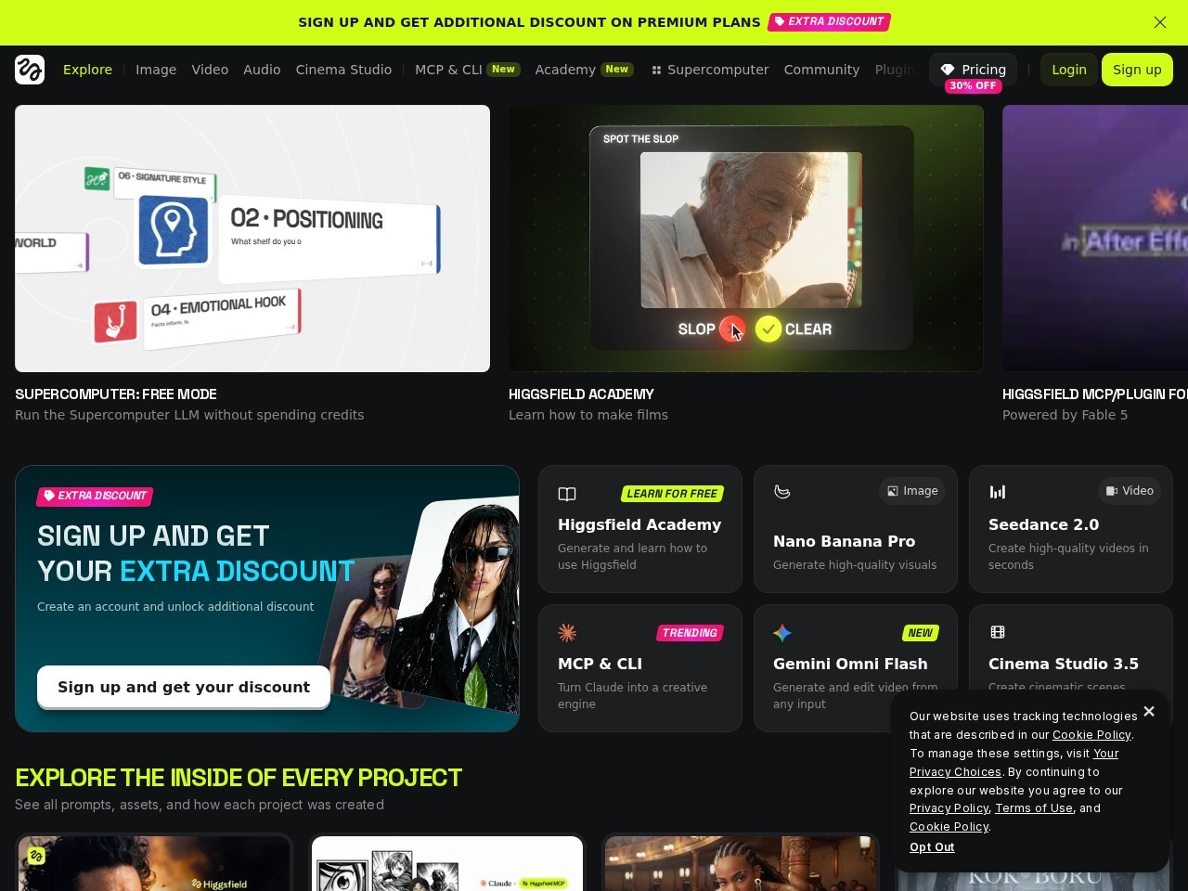Click 'Learn how to make films' caption

click(x=588, y=415)
